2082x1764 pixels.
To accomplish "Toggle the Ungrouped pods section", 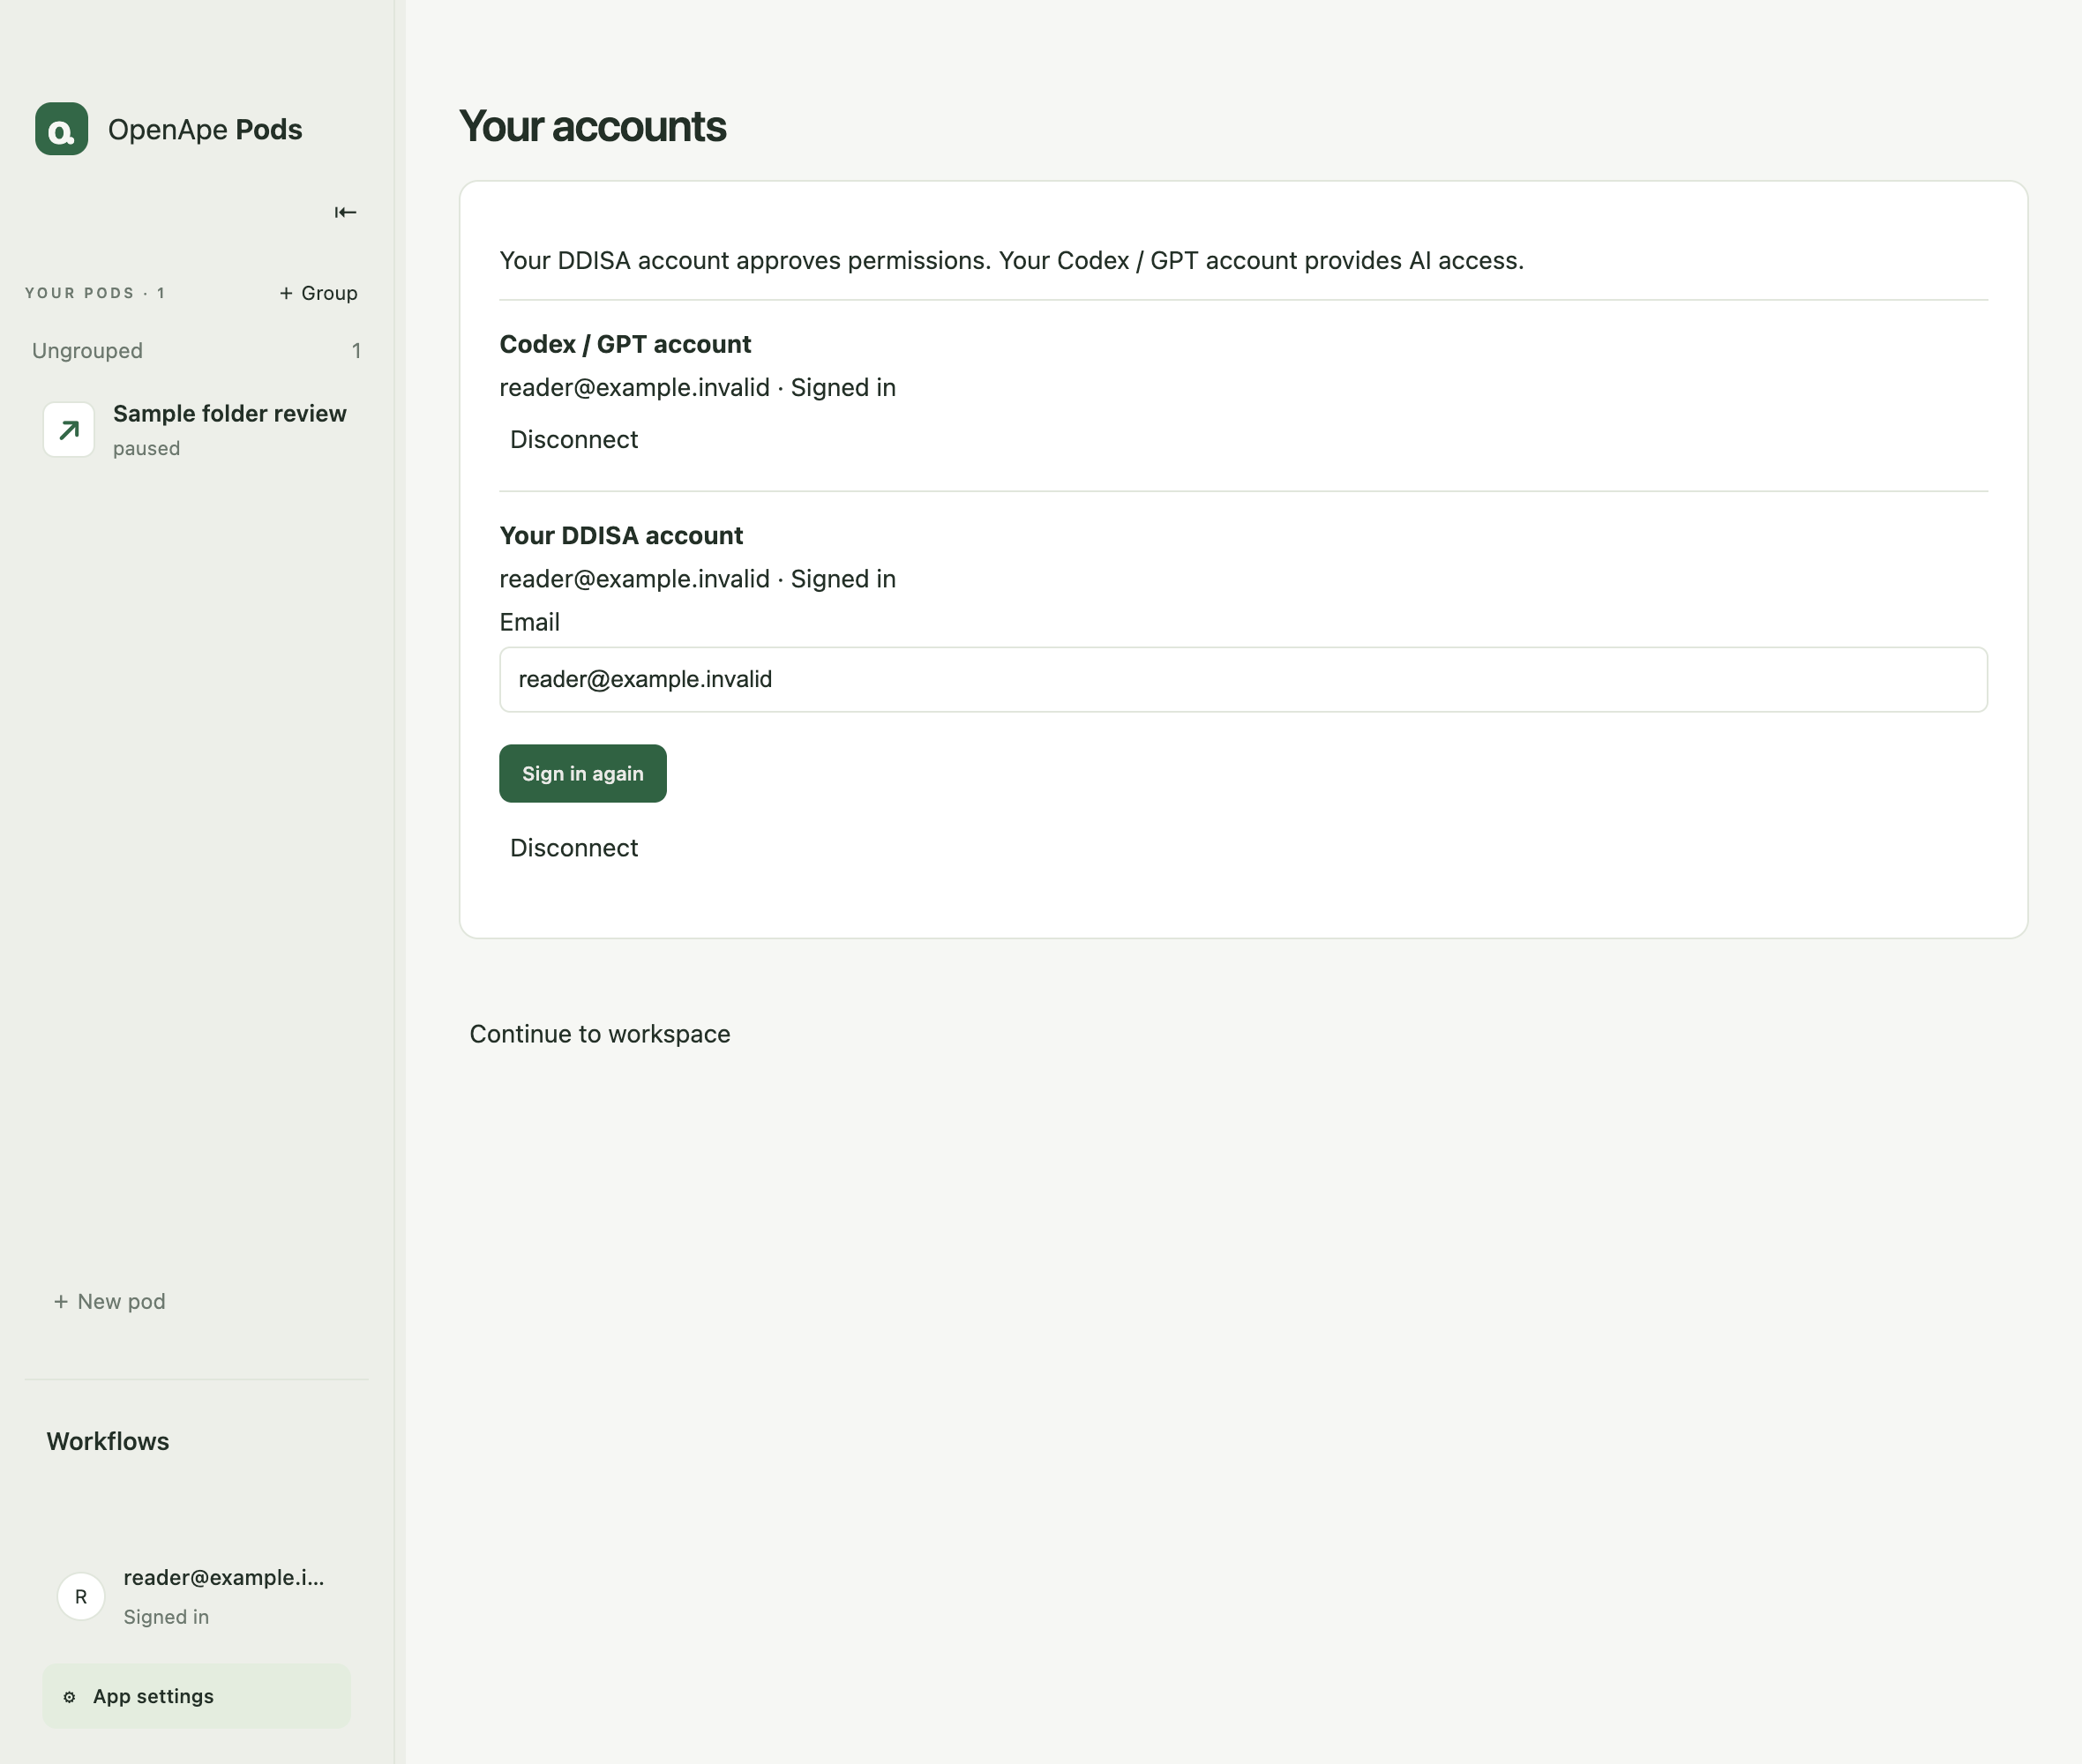I will (x=196, y=351).
